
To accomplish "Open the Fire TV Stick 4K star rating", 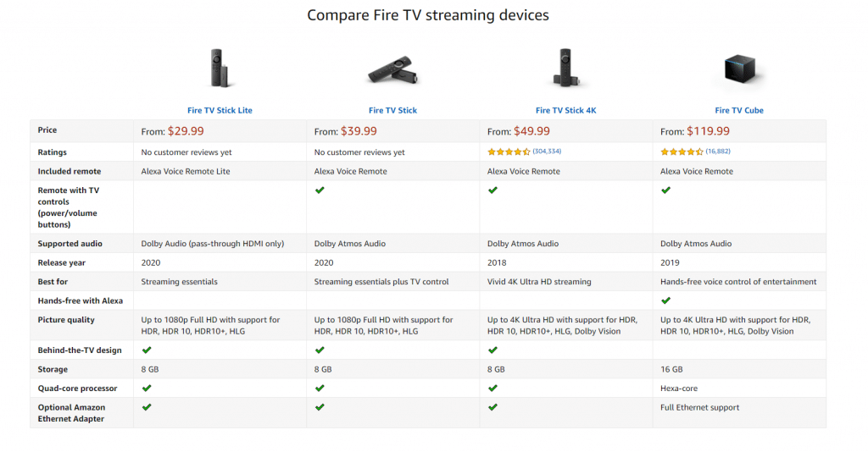I will [x=509, y=152].
